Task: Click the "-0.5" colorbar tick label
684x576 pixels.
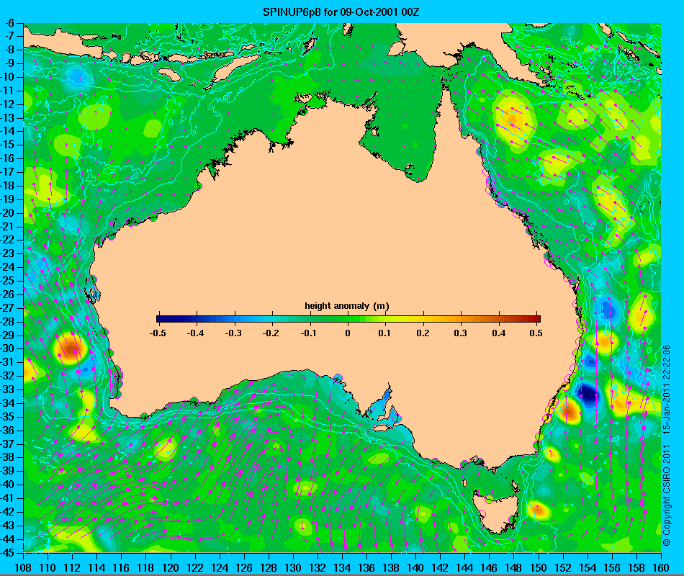Action: (158, 333)
